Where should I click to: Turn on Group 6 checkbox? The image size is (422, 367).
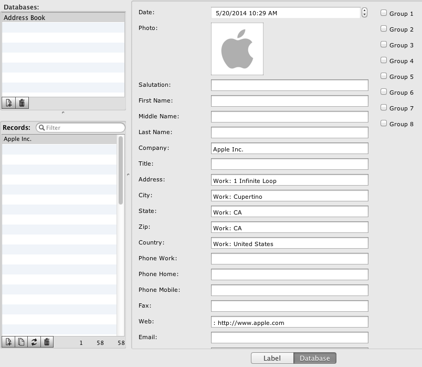(x=384, y=91)
